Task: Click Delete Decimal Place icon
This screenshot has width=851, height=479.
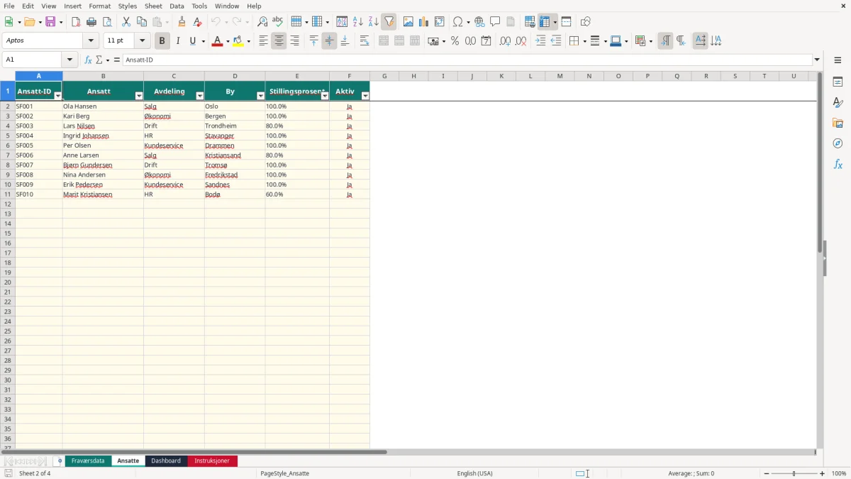Action: [521, 41]
